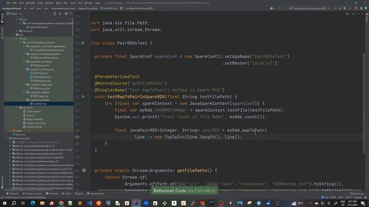Screen dimensions: 369x207
Task: Click UTF-8 encoding in status bar
Action: (x=348, y=197)
